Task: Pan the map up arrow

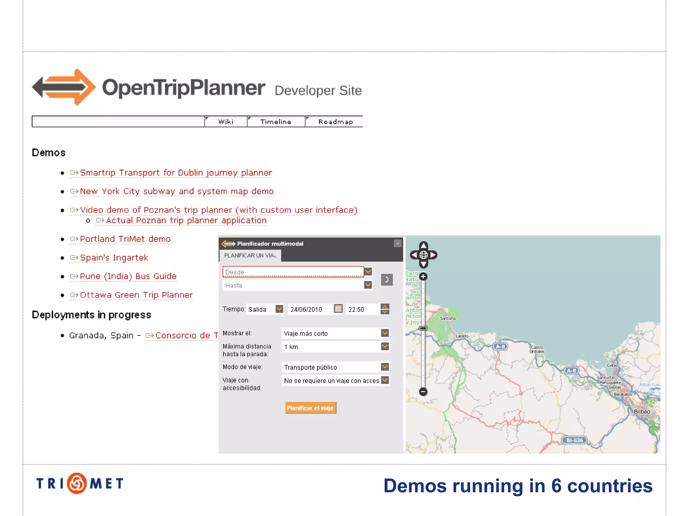Action: coord(424,246)
